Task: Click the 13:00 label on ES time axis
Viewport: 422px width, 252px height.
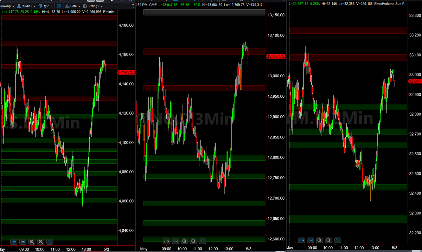Action: click(87, 249)
